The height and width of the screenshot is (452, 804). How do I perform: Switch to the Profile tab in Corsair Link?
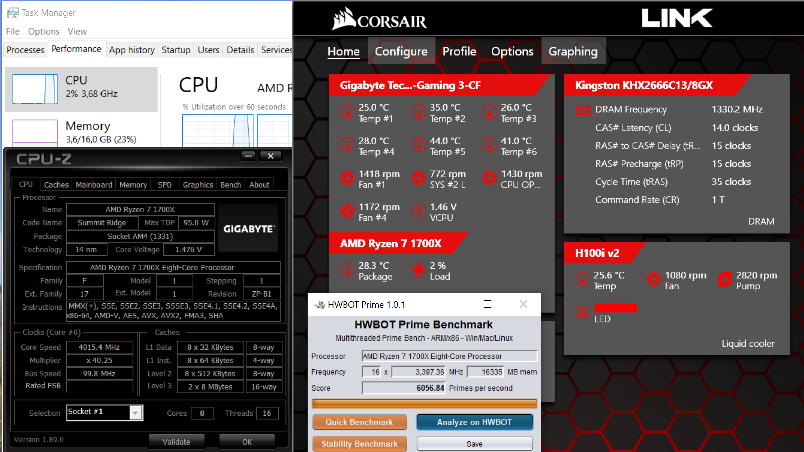[459, 51]
